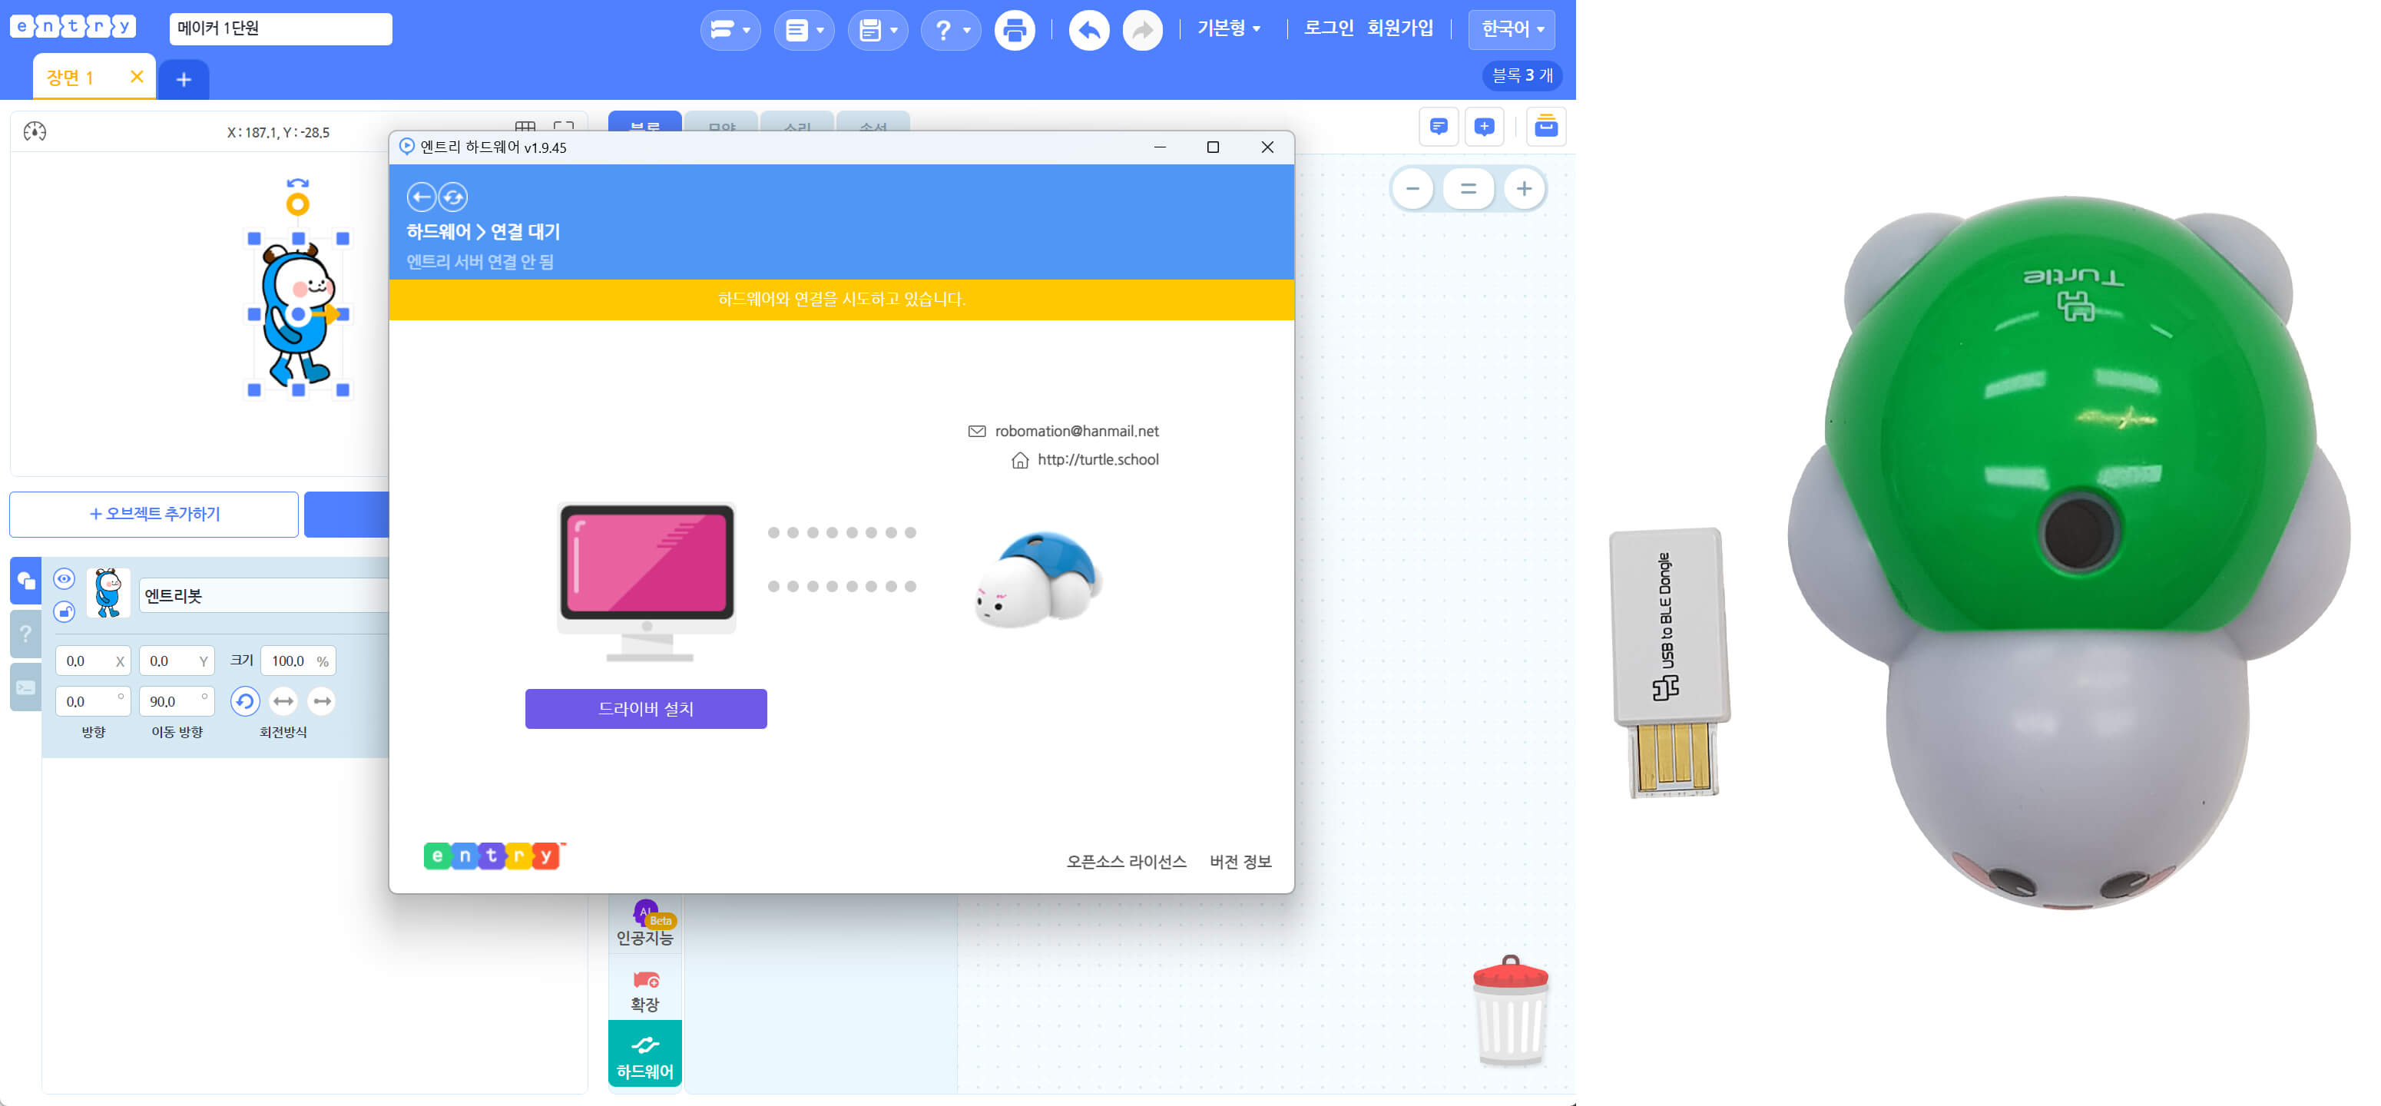Screen dimensions: 2381x1106
Task: Click the comment toggle icon
Action: coord(1439,127)
